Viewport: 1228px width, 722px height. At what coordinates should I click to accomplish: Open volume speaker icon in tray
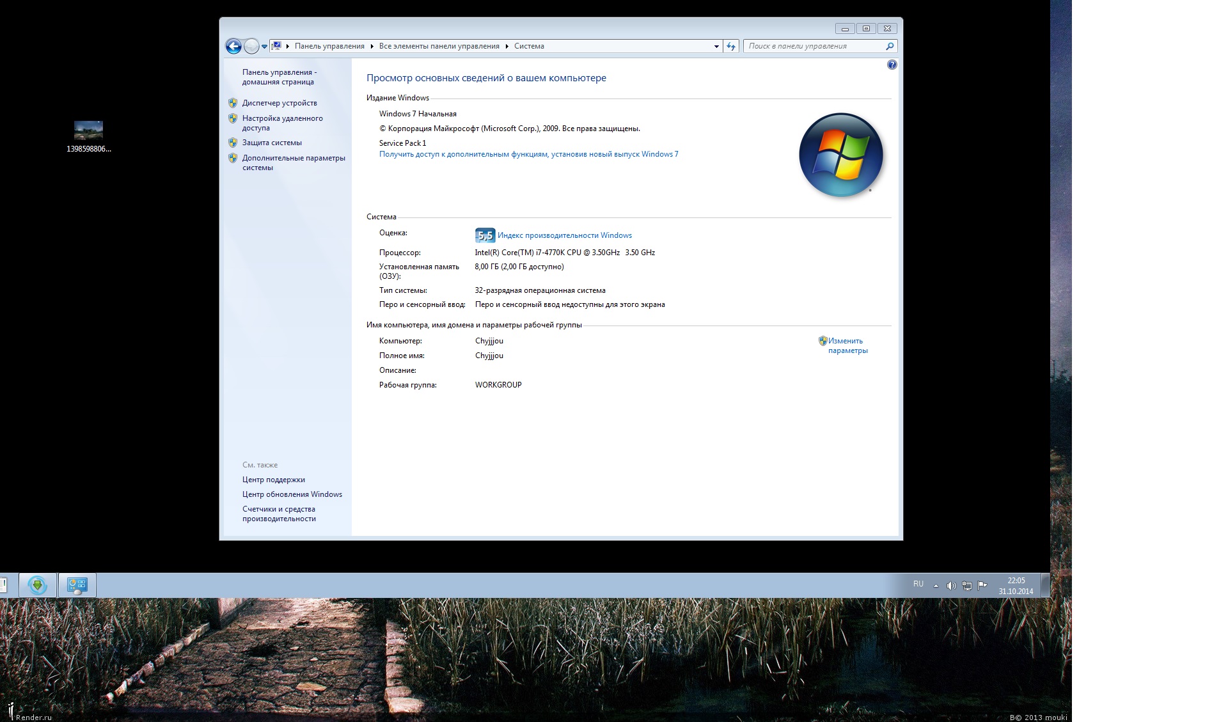pos(951,586)
